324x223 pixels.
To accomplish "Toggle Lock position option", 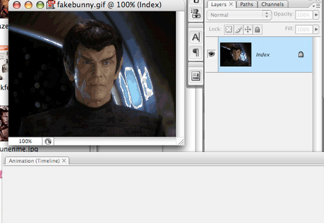I will coord(248,29).
